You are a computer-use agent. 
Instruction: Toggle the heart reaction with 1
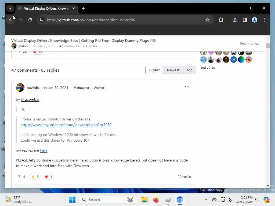tap(49, 176)
